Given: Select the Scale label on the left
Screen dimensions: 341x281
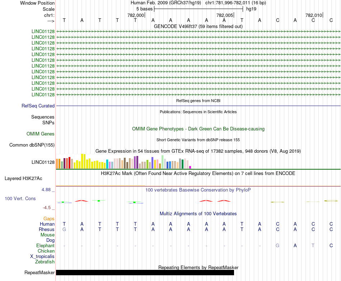Looking at the screenshot, I should [48, 9].
